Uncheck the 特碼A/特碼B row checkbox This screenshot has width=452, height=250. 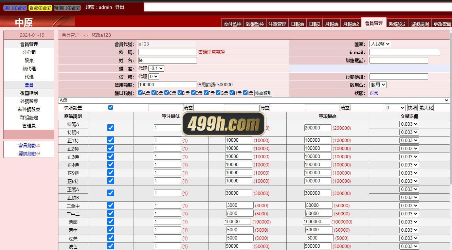tap(111, 128)
